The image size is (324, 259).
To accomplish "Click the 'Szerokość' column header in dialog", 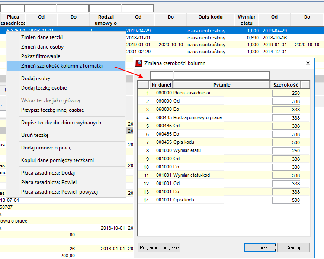I will tap(286, 85).
